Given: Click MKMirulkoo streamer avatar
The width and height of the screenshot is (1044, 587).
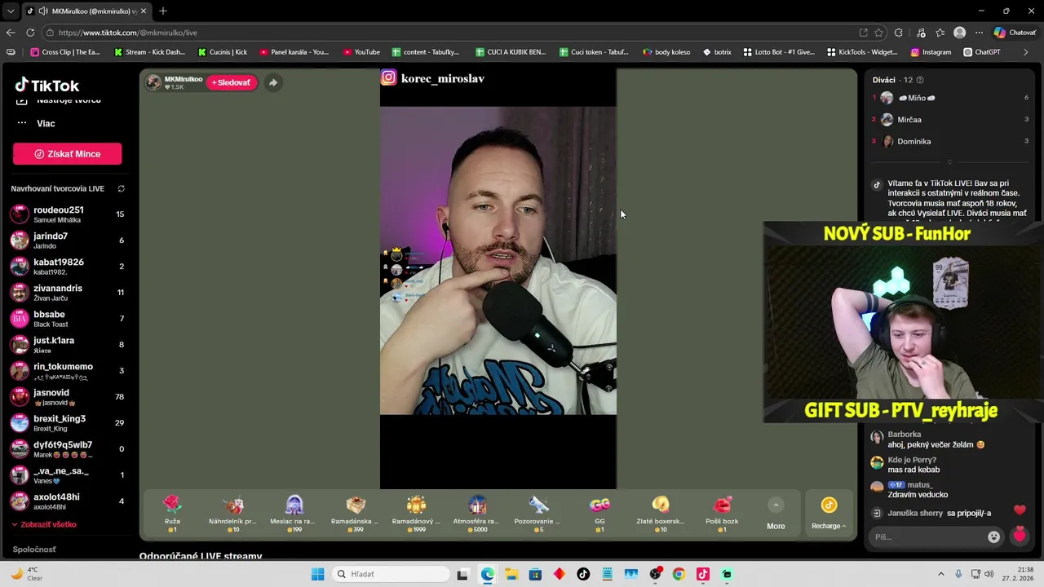Looking at the screenshot, I should [x=153, y=82].
